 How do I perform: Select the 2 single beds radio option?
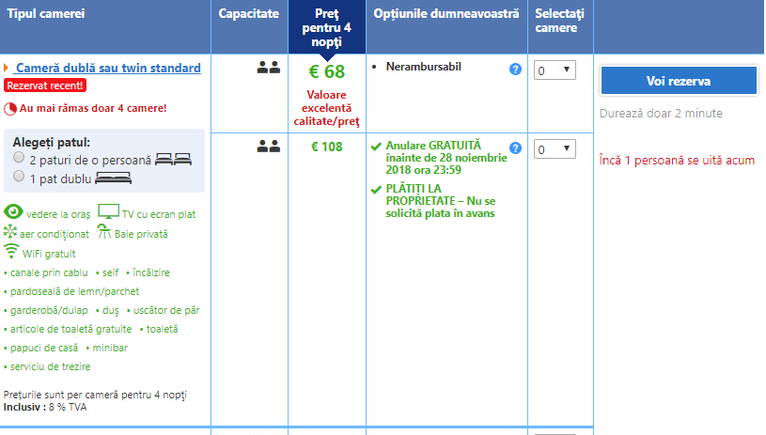(19, 160)
